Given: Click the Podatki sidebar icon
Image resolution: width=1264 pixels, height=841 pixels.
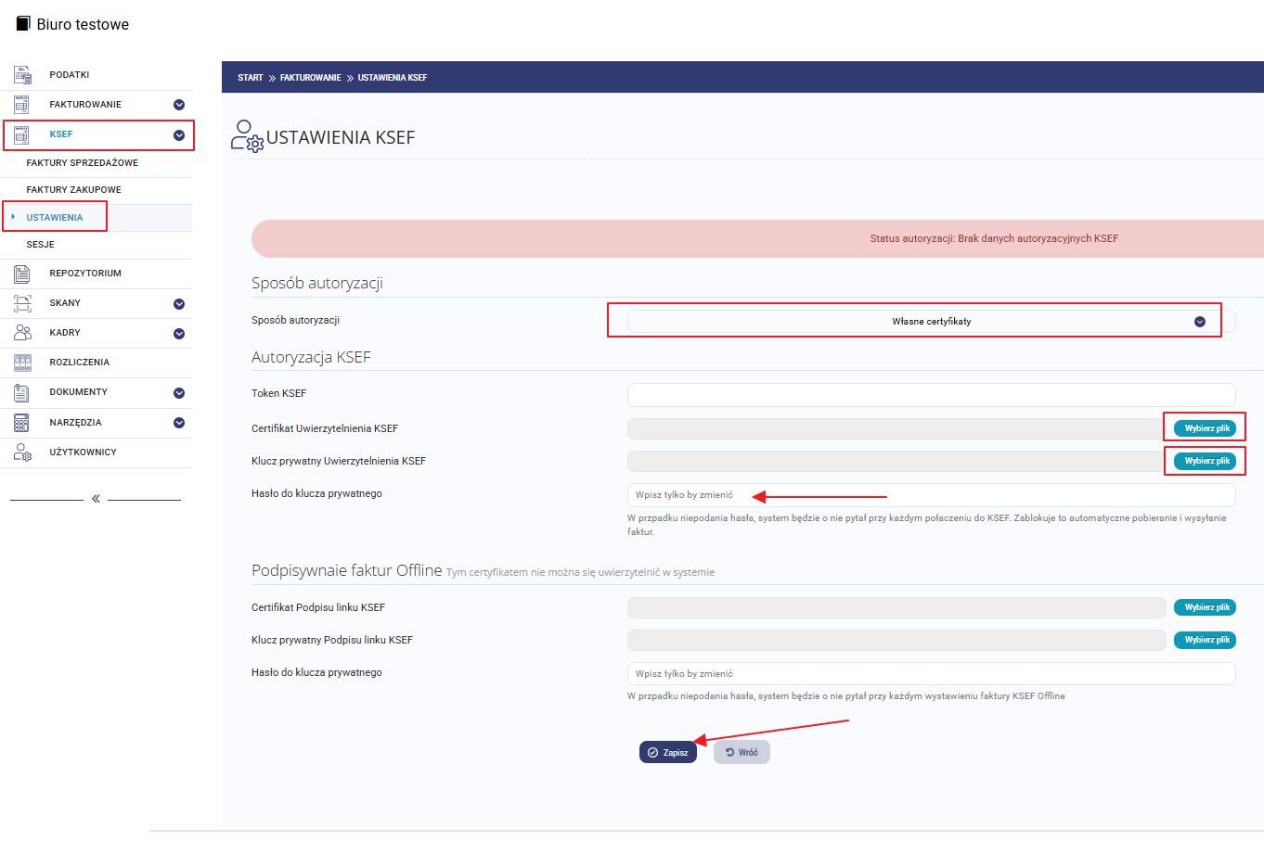Looking at the screenshot, I should pyautogui.click(x=22, y=75).
